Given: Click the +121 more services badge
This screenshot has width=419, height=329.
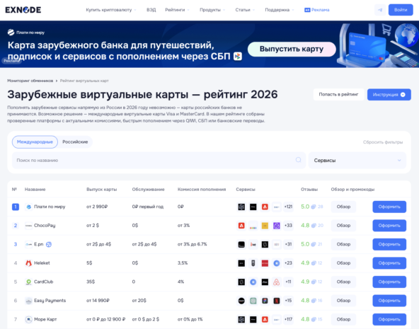Looking at the screenshot, I should click(288, 207).
